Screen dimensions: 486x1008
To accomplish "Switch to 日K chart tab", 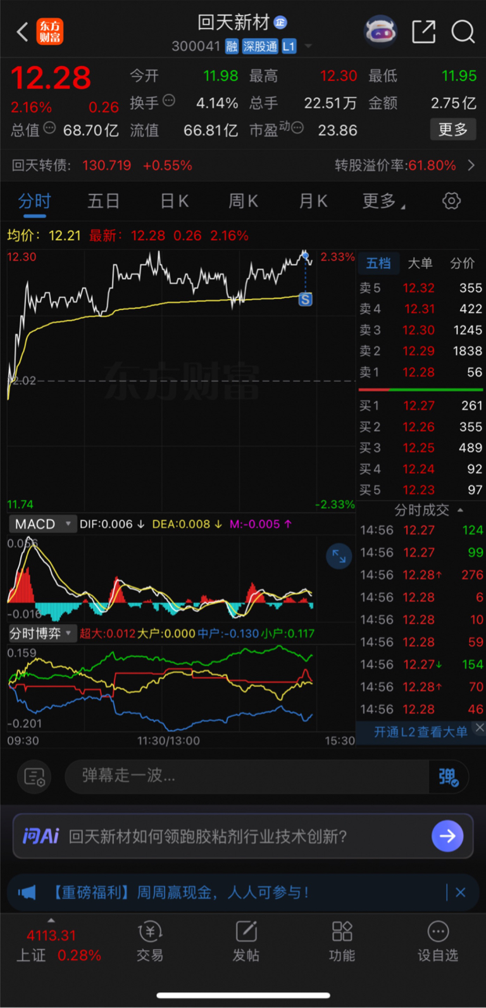I will (x=174, y=201).
